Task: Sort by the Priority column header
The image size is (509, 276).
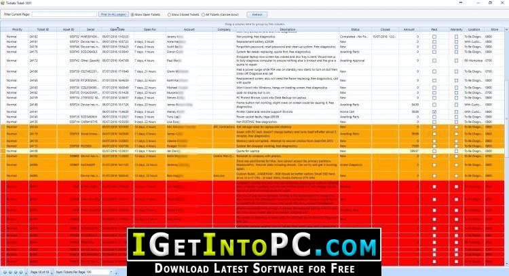Action: pos(17,29)
